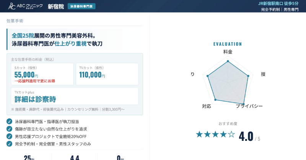Click checkmark icon beside 完全予約制・完全個室
Screen dimensions: 306x160
(x=9, y=144)
